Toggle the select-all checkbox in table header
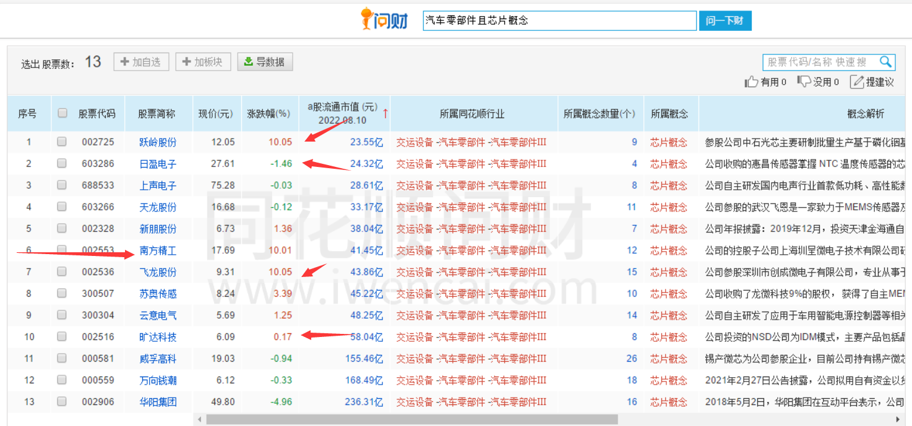Image resolution: width=912 pixels, height=426 pixels. (62, 113)
